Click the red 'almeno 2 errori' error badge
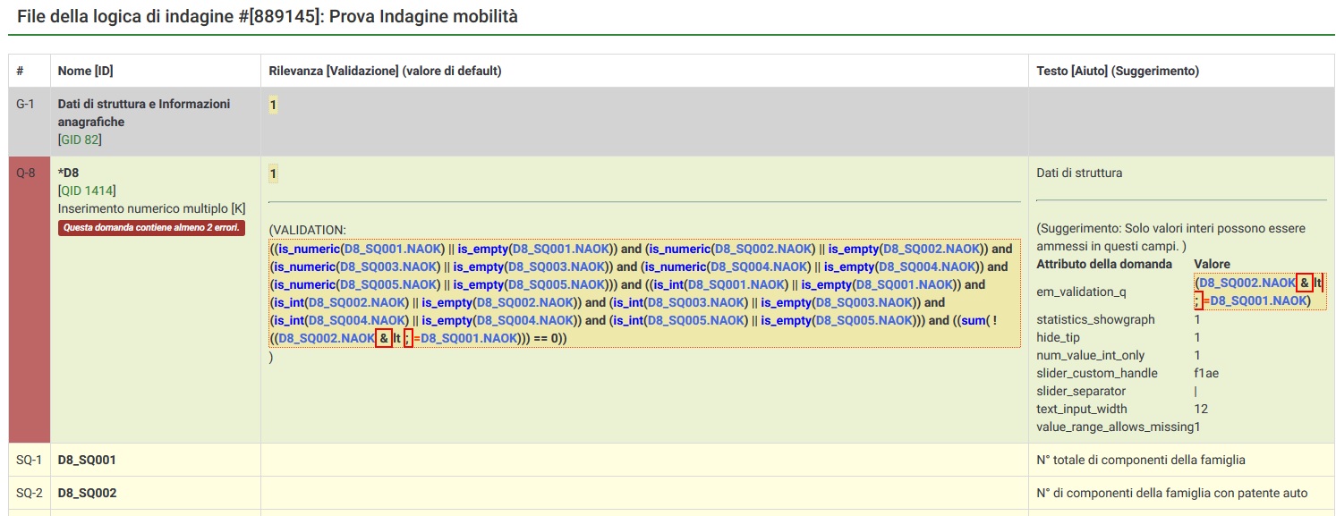 tap(151, 228)
